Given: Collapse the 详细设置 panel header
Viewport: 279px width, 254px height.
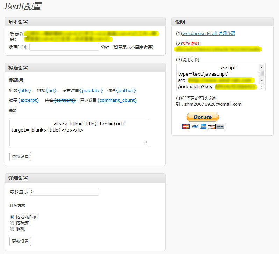Looking at the screenshot, I should click(85, 178).
